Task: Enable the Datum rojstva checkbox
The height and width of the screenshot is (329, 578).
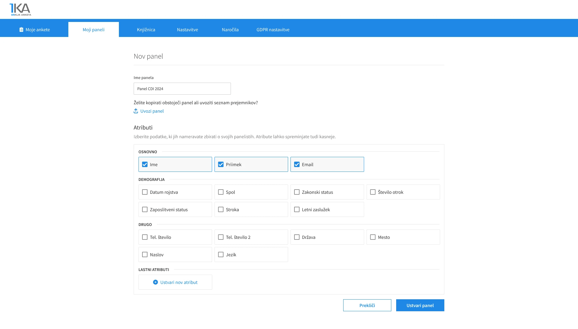Action: coord(145,192)
